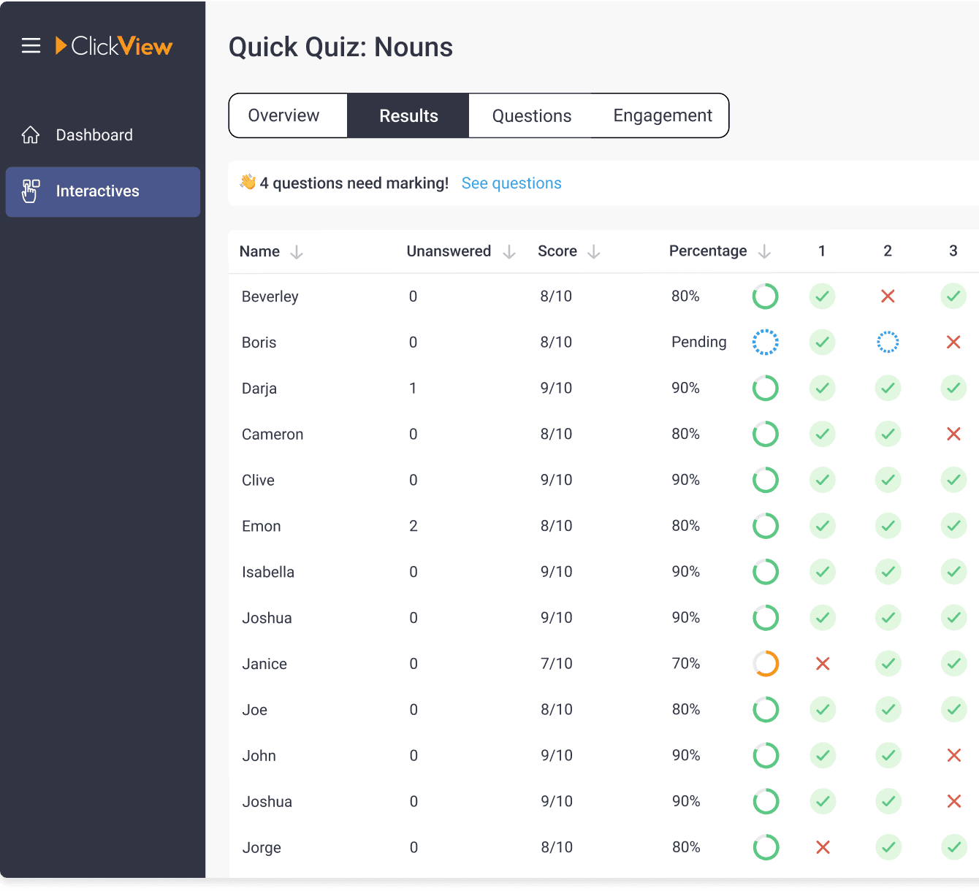Viewport: 979px width, 891px height.
Task: Click the question 2 column header
Action: (x=888, y=251)
